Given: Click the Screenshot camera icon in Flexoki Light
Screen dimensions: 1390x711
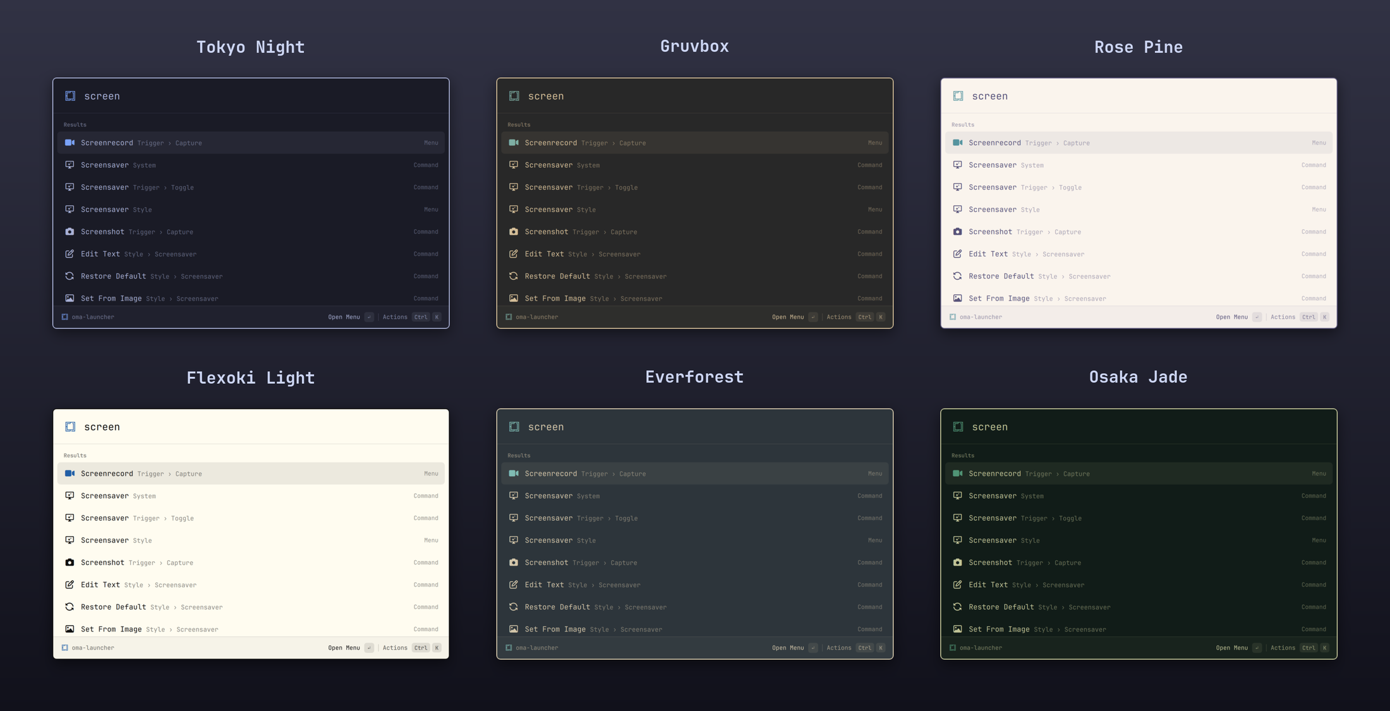Looking at the screenshot, I should tap(70, 563).
